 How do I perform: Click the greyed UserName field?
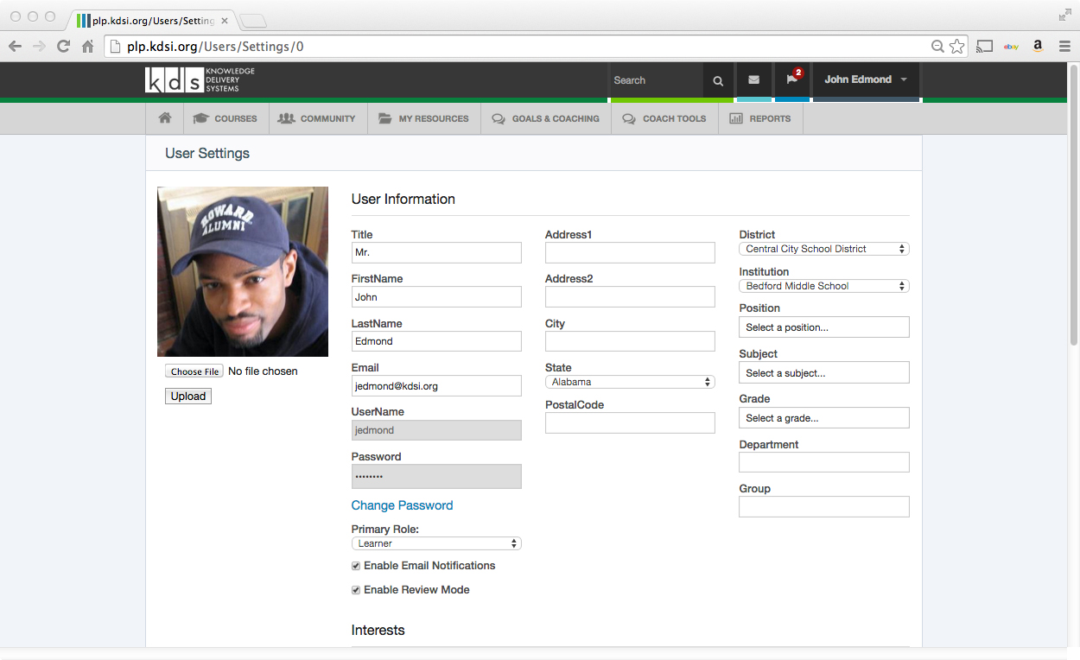point(436,430)
